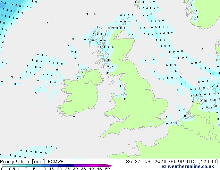Click the "Su 23-08-2026" date text

[x=146, y=162]
